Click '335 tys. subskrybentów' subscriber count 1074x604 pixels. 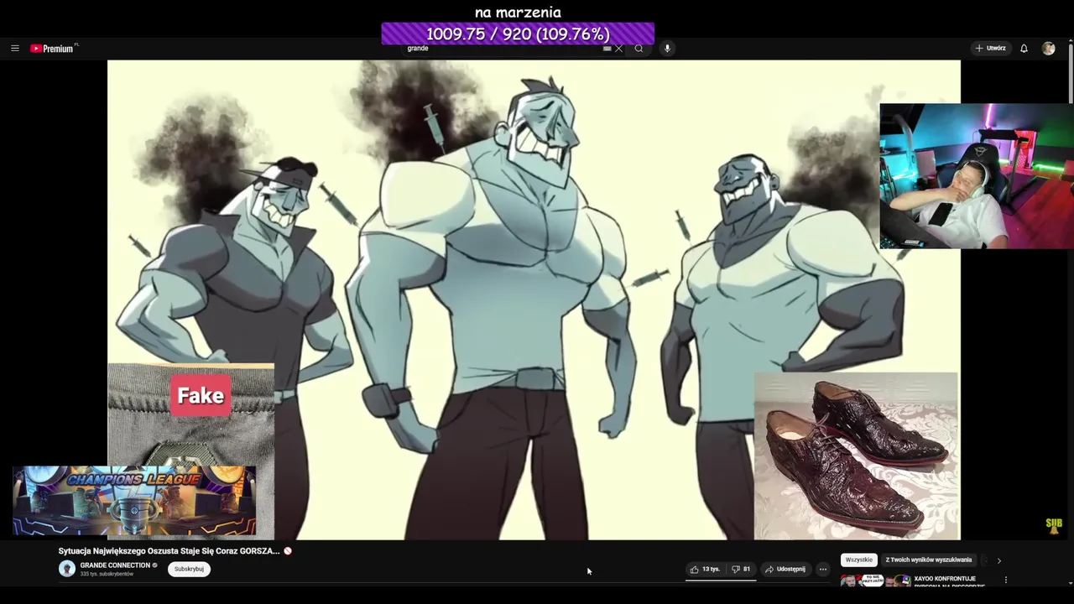pyautogui.click(x=107, y=575)
